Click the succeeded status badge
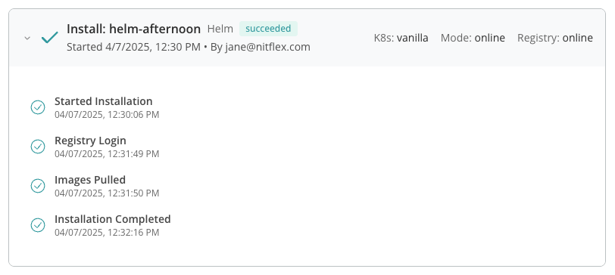The height and width of the screenshot is (275, 615). 268,29
